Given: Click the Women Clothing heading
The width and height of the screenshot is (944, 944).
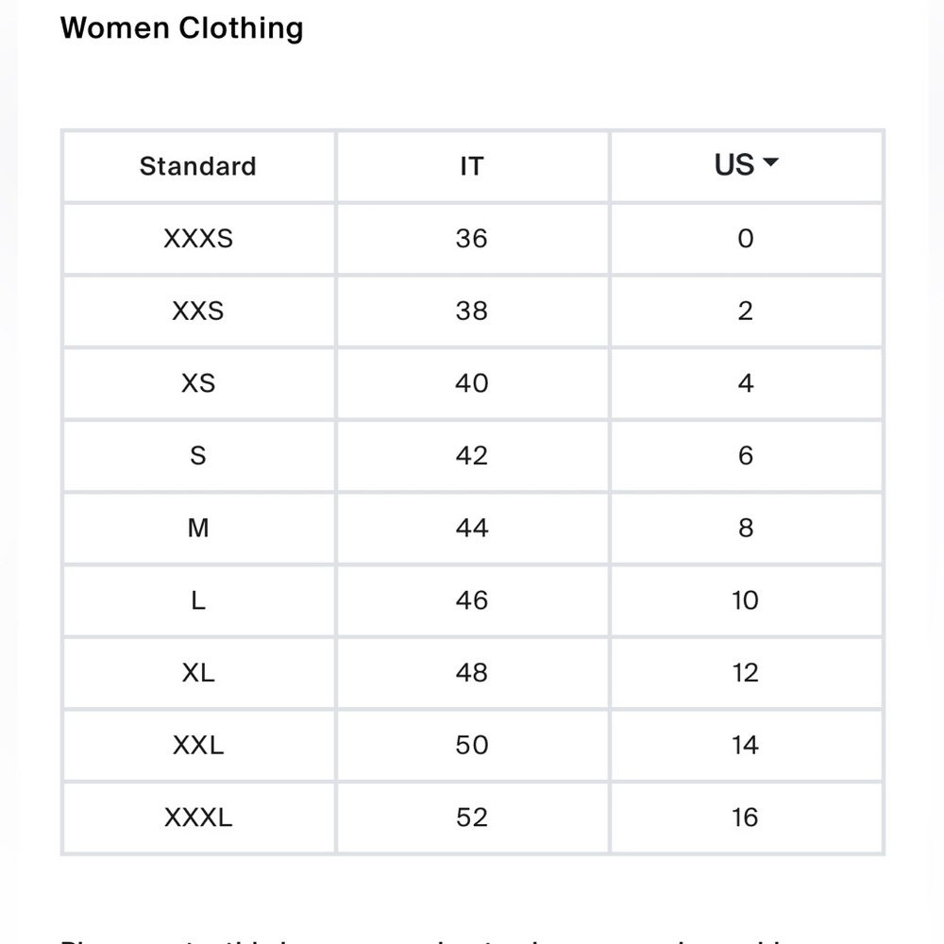Looking at the screenshot, I should [x=182, y=28].
